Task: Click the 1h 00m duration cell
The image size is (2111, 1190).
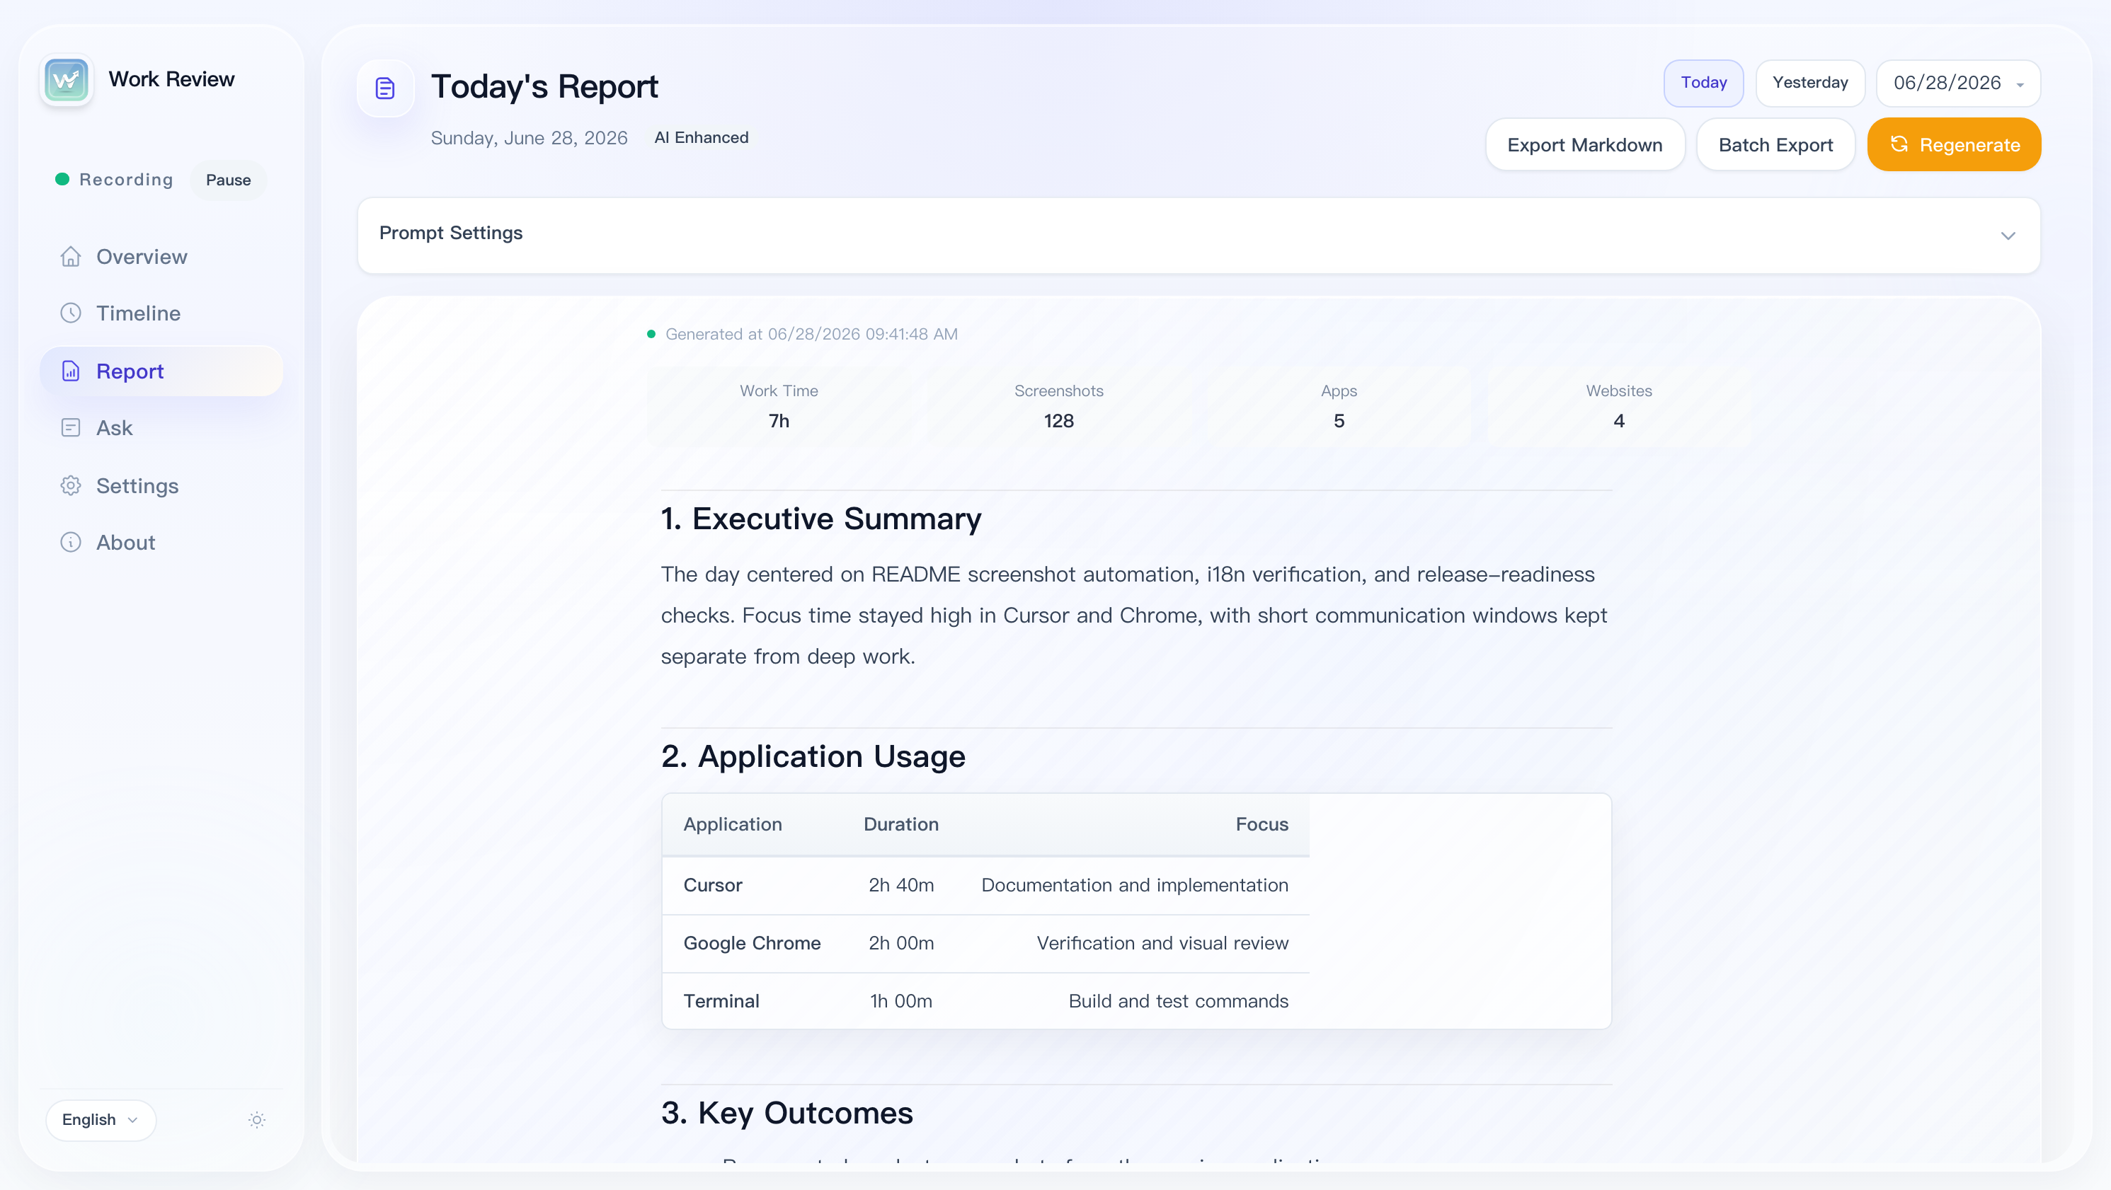Action: (x=900, y=1002)
